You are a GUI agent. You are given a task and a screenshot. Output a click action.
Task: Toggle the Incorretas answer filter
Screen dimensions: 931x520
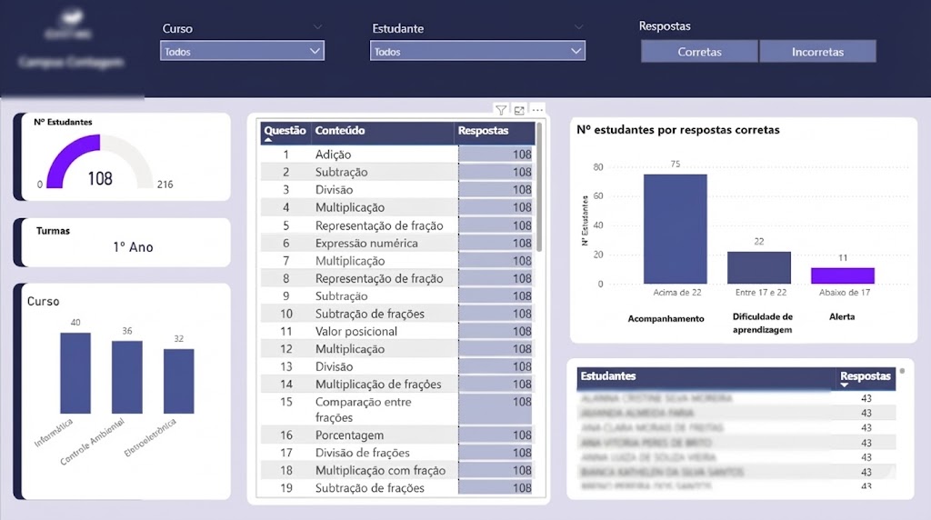click(817, 52)
